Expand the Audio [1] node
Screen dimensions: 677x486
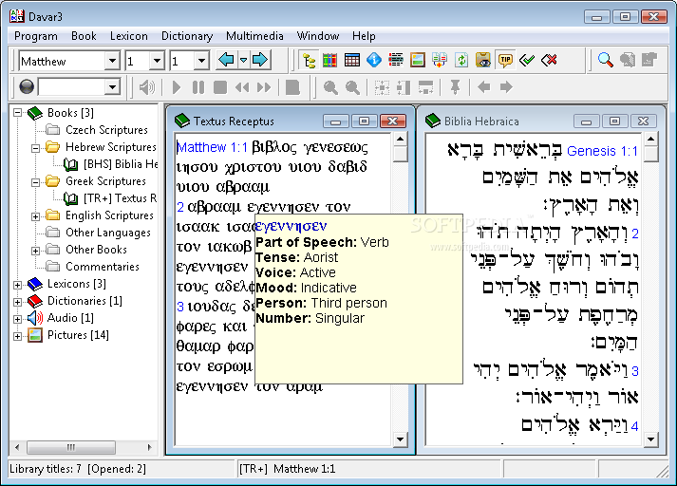[17, 319]
